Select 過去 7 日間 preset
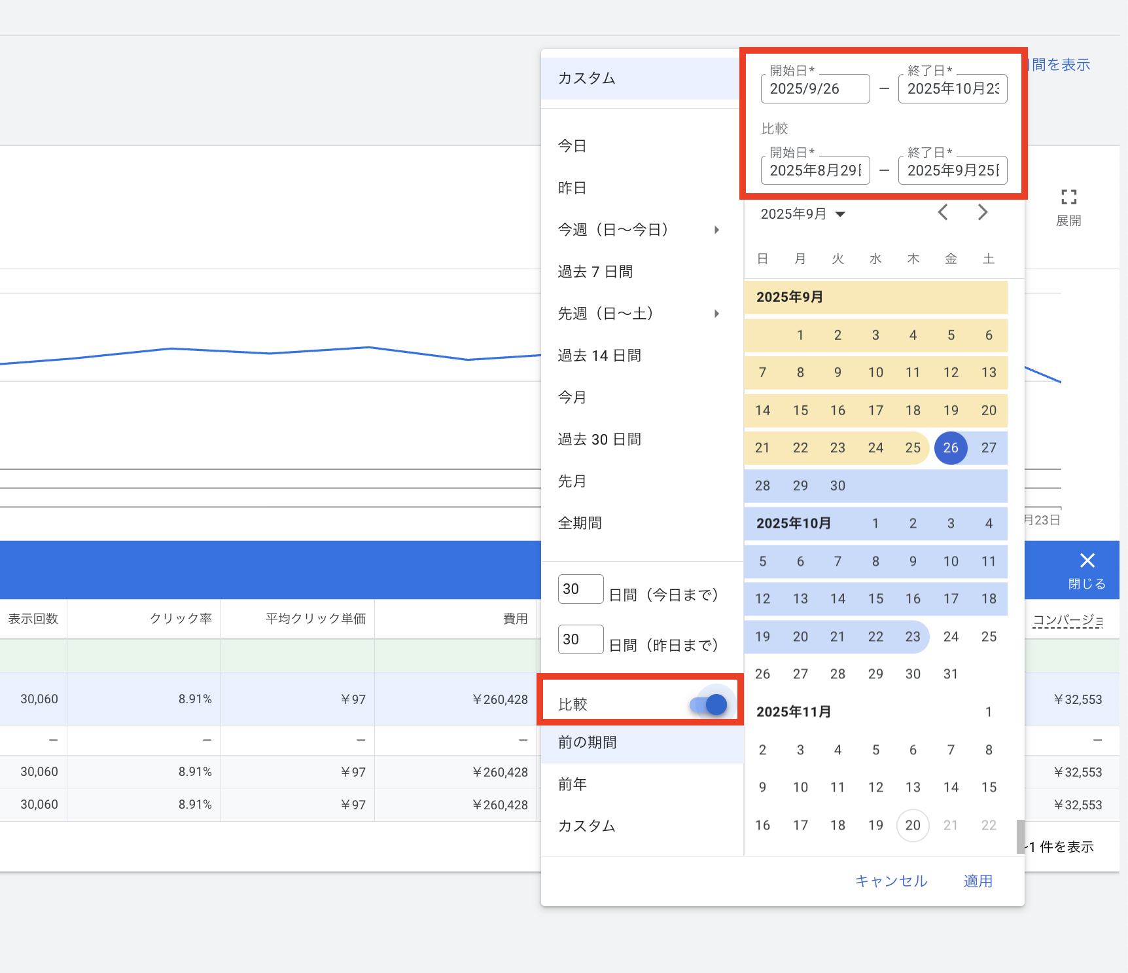1128x973 pixels. click(x=595, y=272)
